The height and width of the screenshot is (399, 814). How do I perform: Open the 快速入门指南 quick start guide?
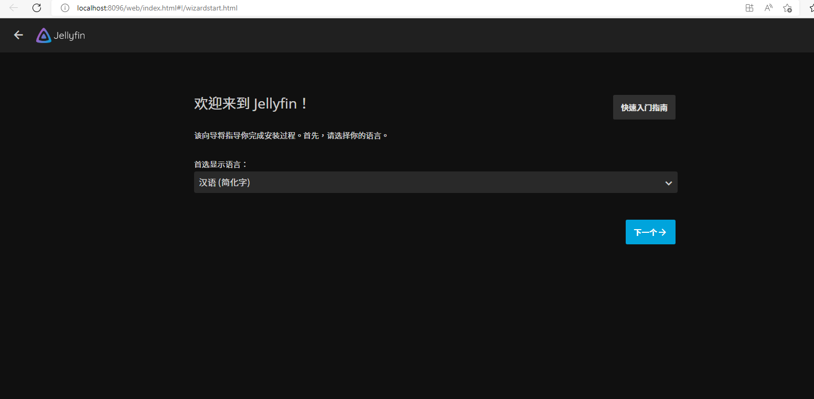coord(644,107)
